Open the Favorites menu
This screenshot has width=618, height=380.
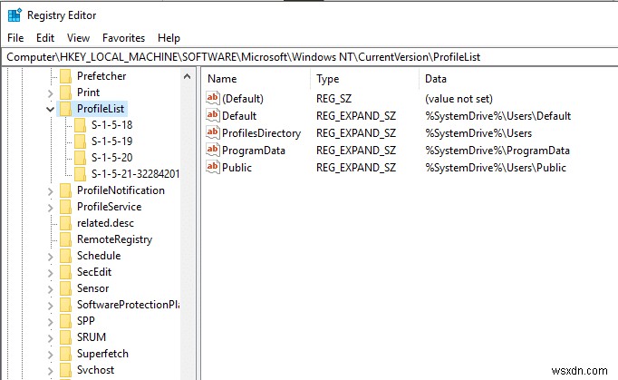pos(123,38)
